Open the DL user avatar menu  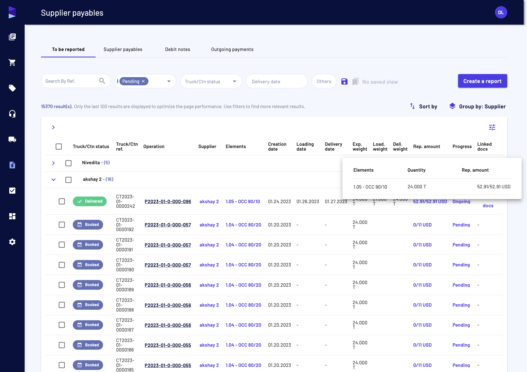(x=501, y=12)
